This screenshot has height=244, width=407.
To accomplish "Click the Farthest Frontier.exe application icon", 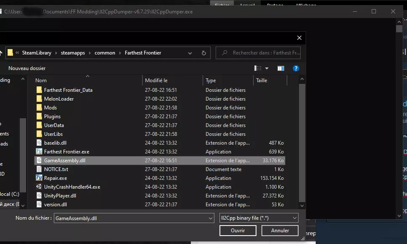I will 39,152.
